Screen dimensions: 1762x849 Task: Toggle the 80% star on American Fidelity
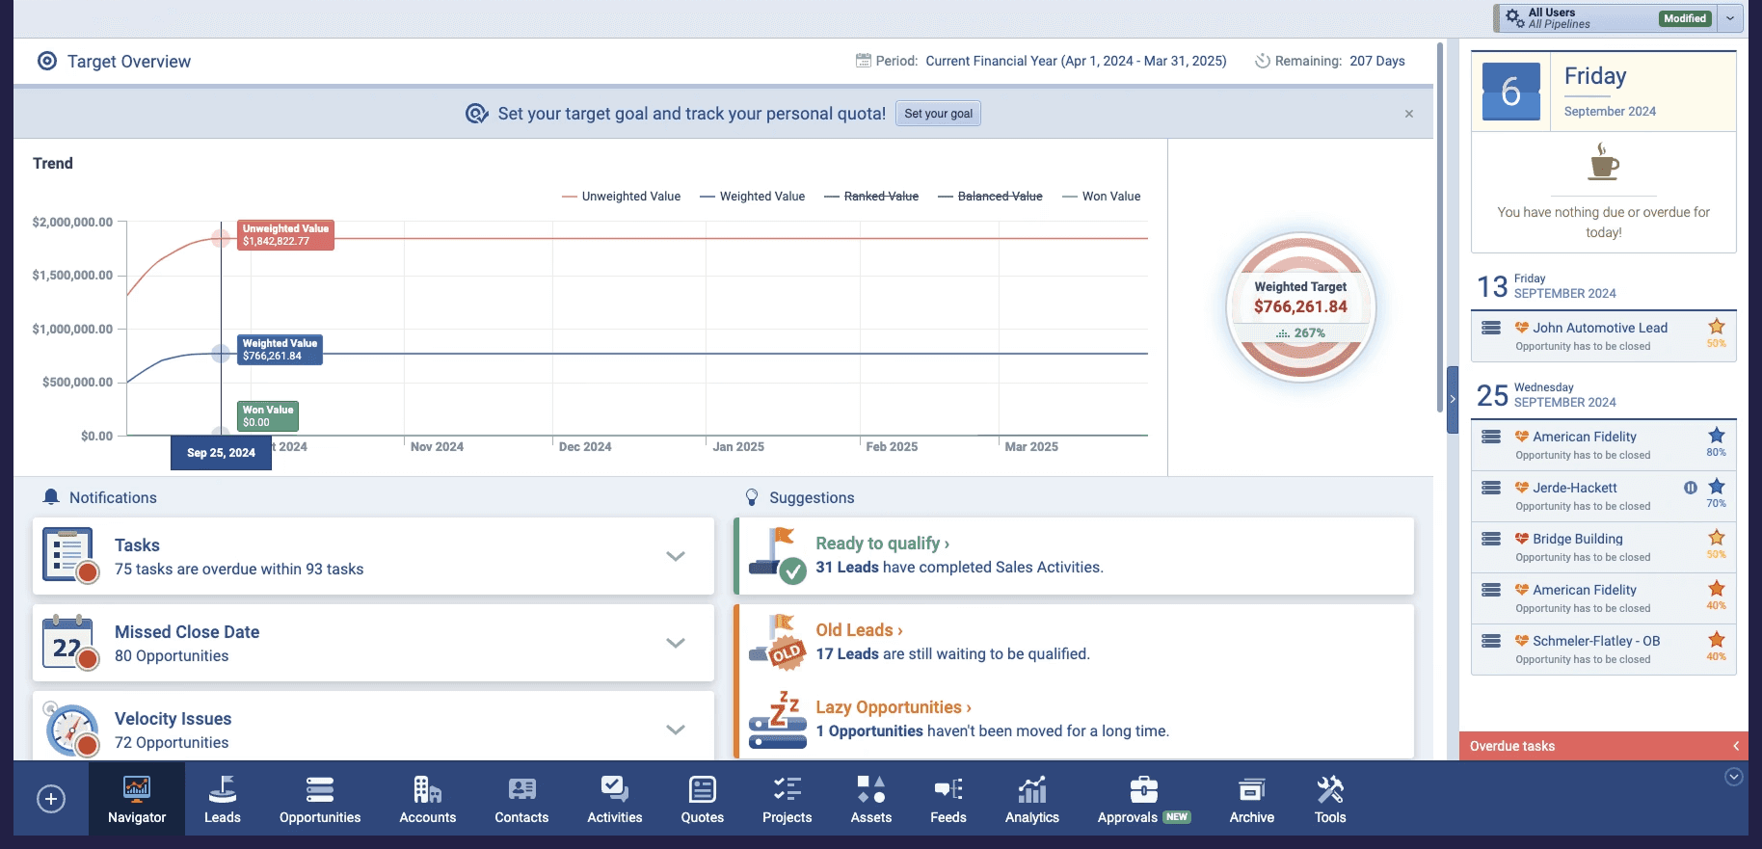[x=1717, y=436]
